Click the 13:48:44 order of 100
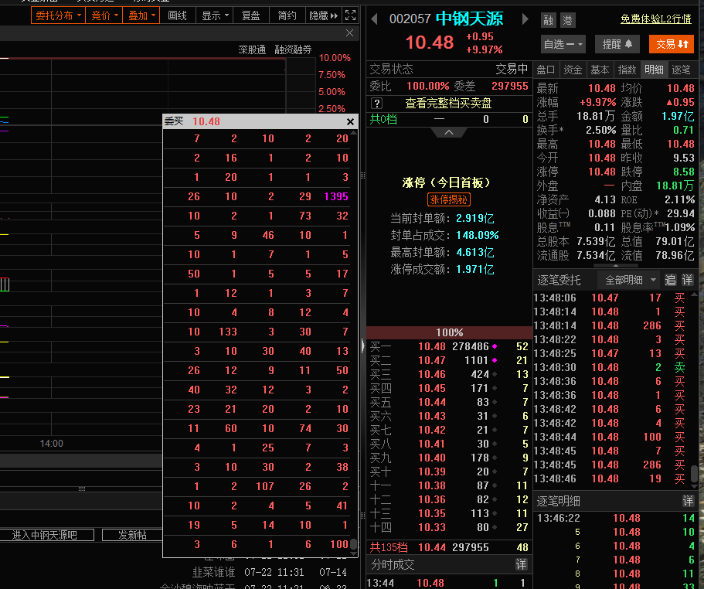The image size is (704, 589). coord(614,437)
